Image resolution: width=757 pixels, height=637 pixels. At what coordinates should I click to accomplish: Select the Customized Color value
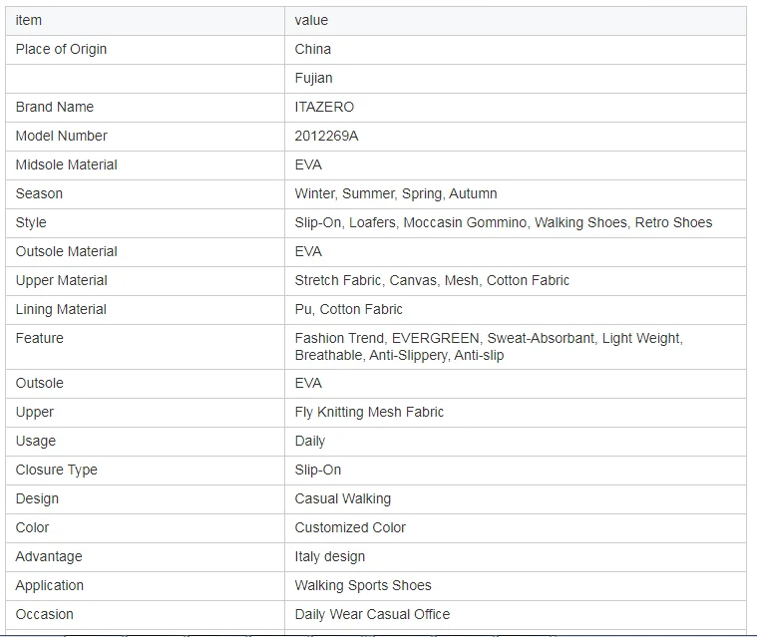click(350, 527)
